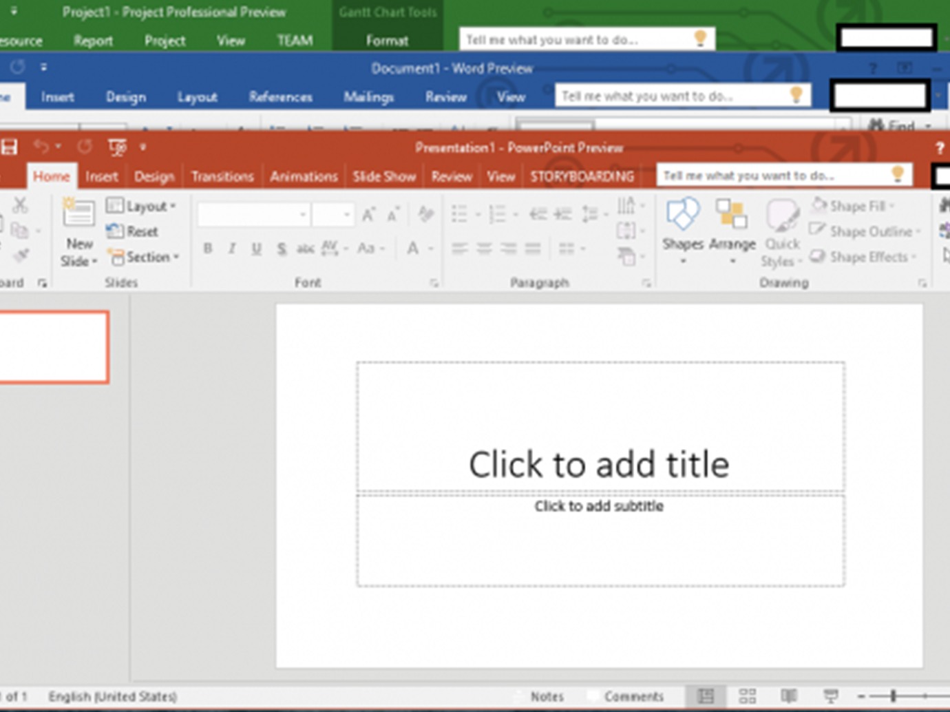The height and width of the screenshot is (712, 950).
Task: Open the Transitions tab
Action: 222,177
